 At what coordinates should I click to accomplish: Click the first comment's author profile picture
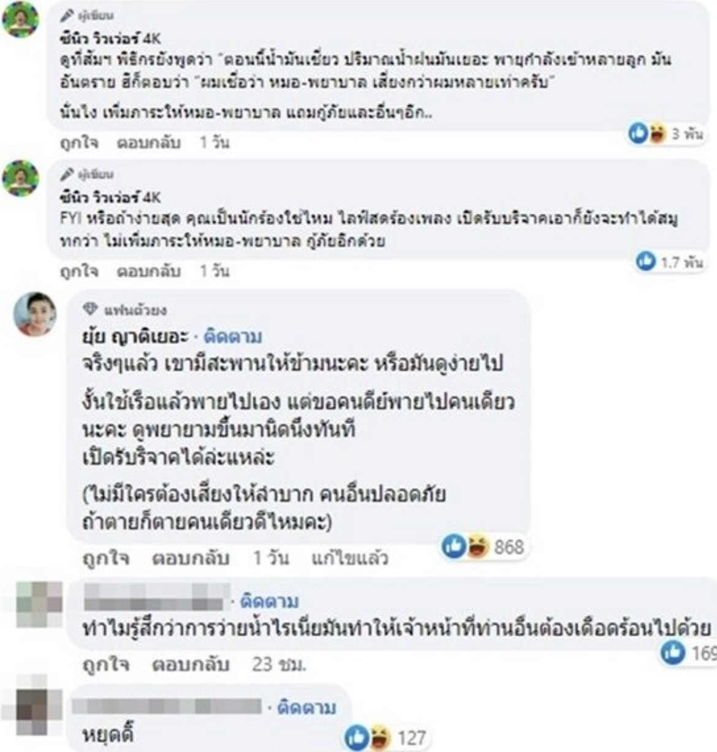[x=21, y=20]
